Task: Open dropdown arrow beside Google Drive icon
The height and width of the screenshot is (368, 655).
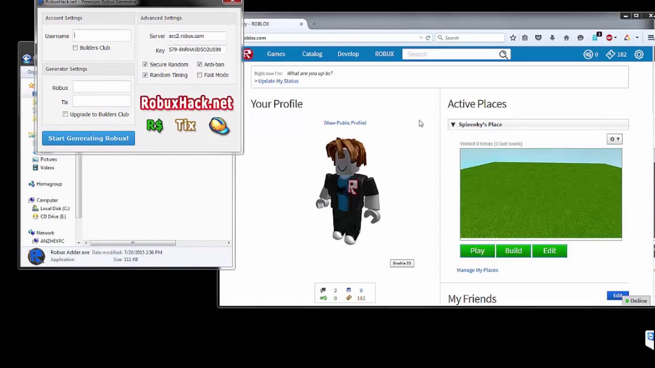Action: 637,38
